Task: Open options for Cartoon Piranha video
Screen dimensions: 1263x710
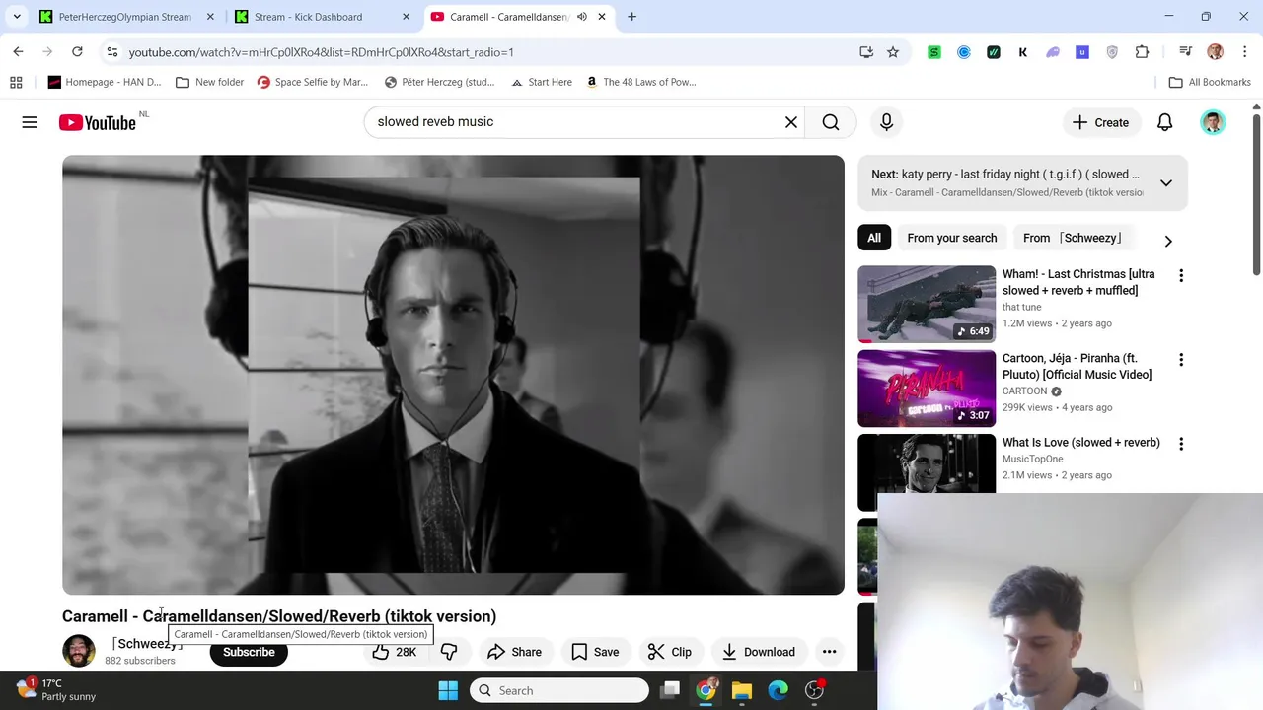Action: (1181, 360)
